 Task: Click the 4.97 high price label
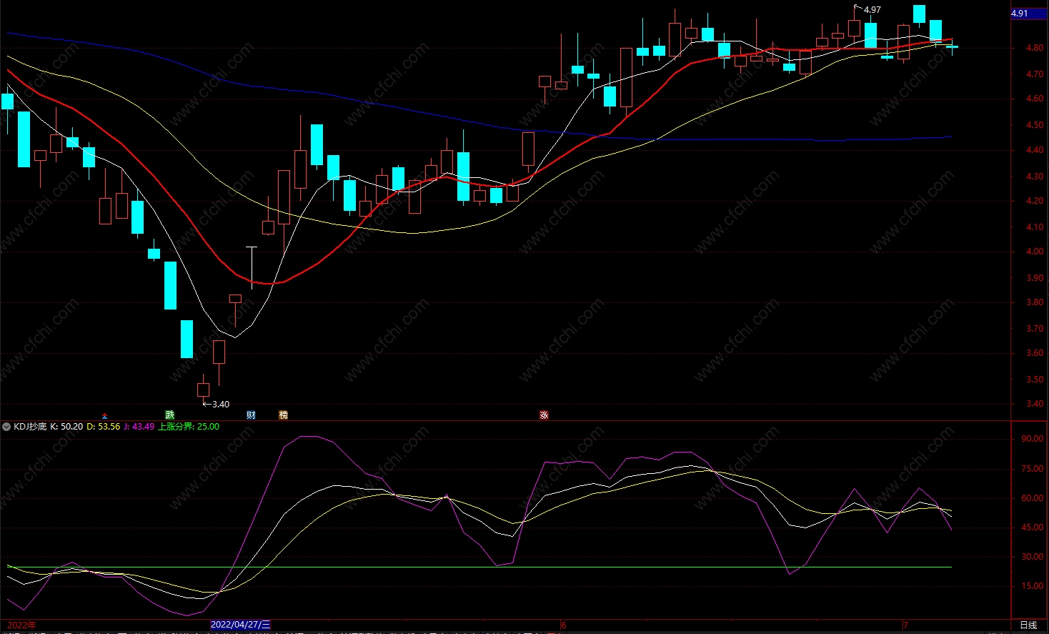tap(872, 10)
